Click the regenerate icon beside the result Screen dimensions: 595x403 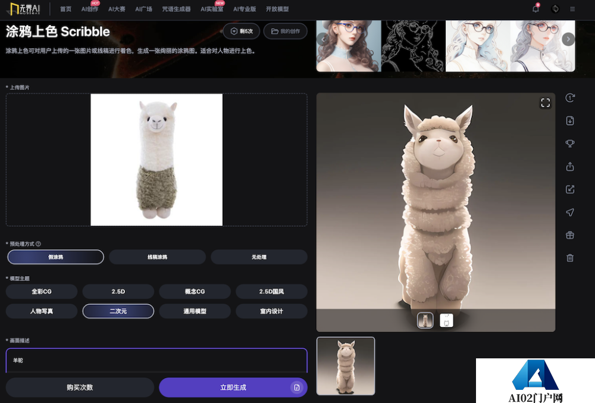570,98
